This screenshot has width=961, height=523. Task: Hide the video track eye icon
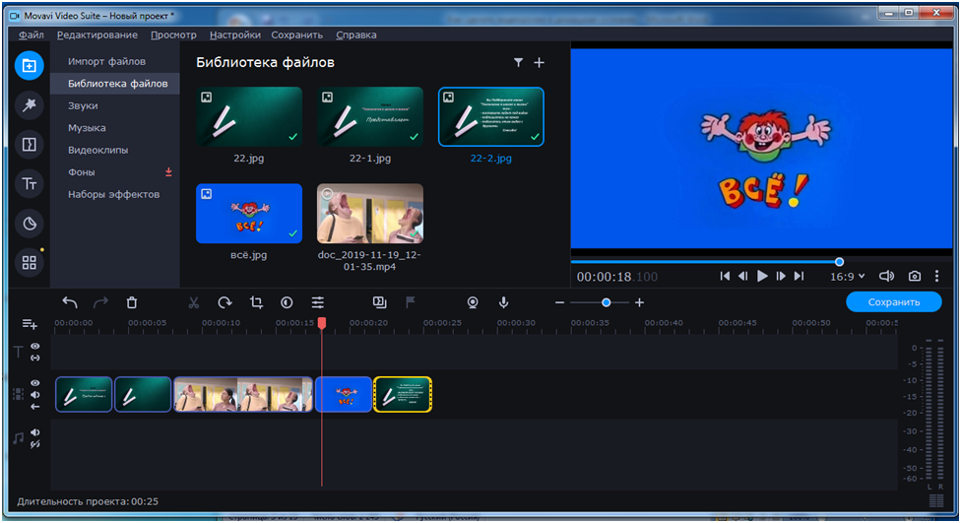click(34, 383)
